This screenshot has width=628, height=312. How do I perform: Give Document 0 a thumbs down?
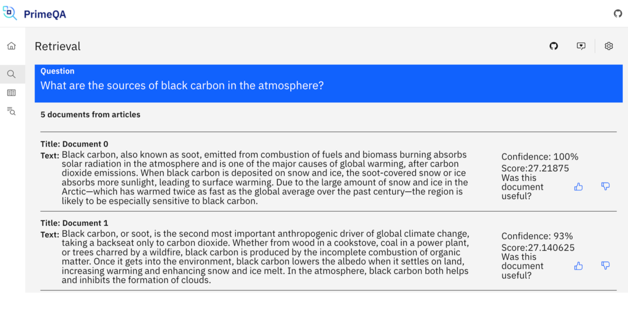point(605,186)
